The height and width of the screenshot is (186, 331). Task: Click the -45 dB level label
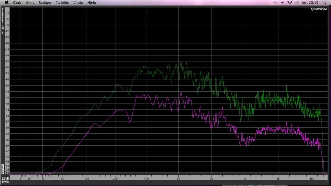[x=7, y=97]
